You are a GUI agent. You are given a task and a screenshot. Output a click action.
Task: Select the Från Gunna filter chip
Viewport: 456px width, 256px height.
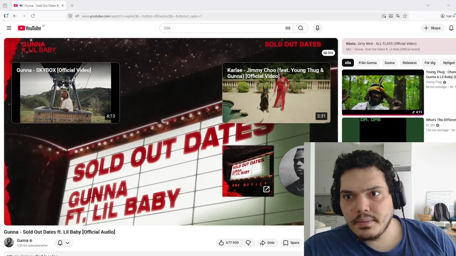tap(368, 63)
